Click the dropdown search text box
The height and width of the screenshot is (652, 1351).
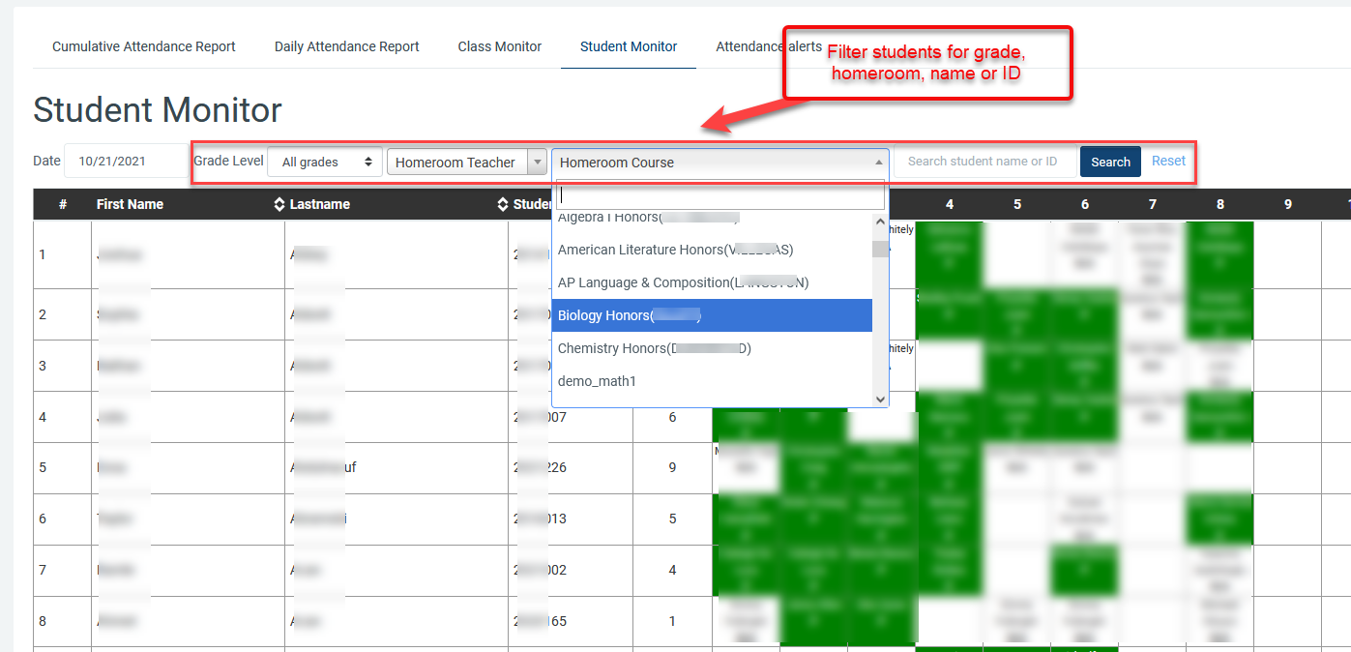pos(720,194)
